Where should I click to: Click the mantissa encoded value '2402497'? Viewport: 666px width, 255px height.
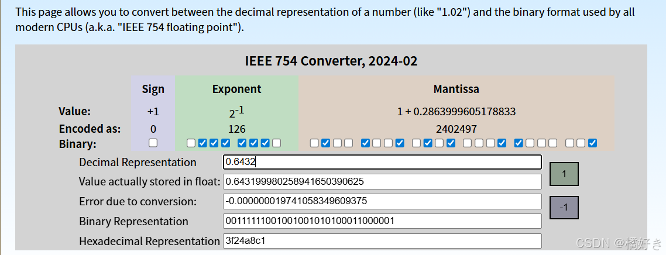coord(456,129)
